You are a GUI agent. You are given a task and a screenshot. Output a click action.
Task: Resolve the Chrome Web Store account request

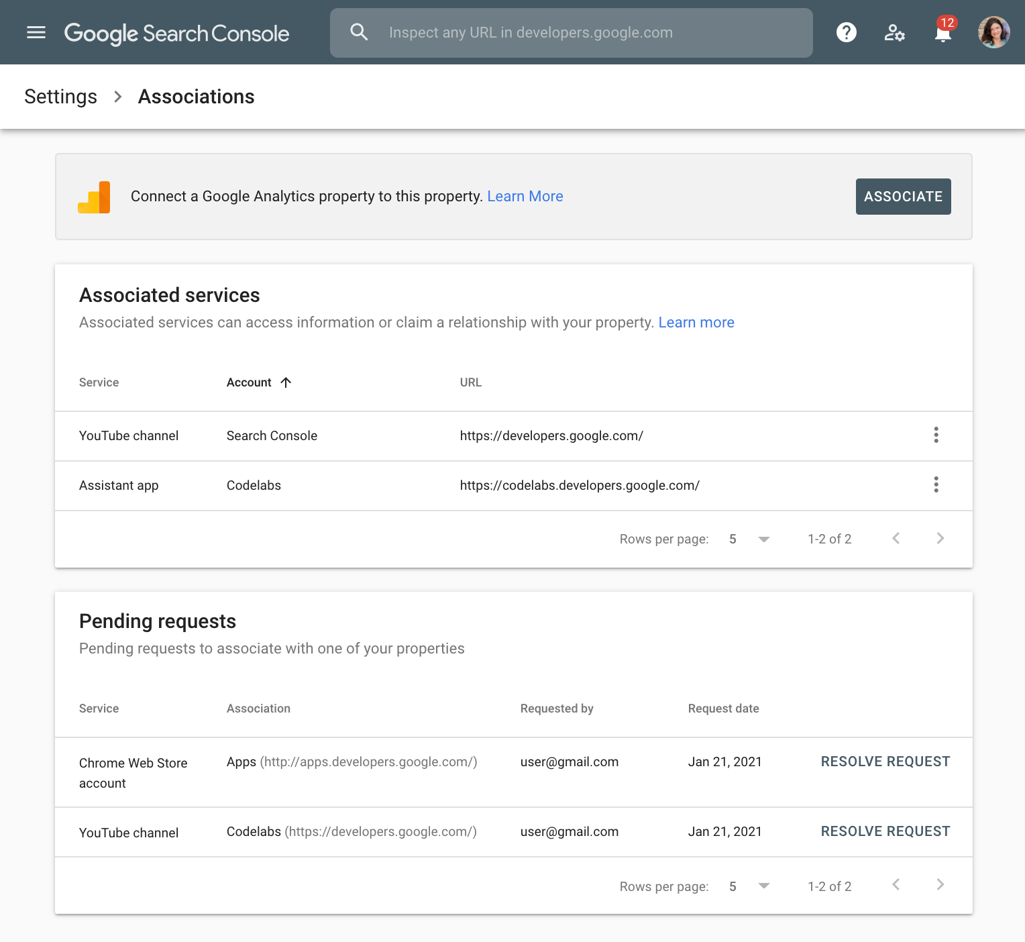[x=885, y=762]
